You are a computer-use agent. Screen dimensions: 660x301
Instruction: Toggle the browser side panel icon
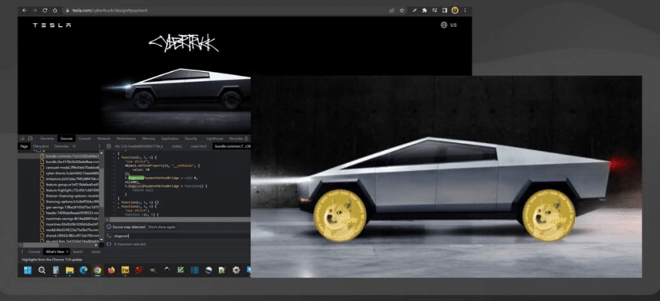coord(445,10)
